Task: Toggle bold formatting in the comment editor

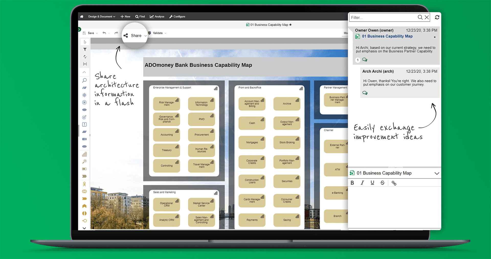Action: click(x=352, y=183)
